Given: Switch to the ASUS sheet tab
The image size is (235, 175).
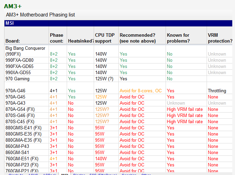Looking at the screenshot, I should click(x=33, y=174).
